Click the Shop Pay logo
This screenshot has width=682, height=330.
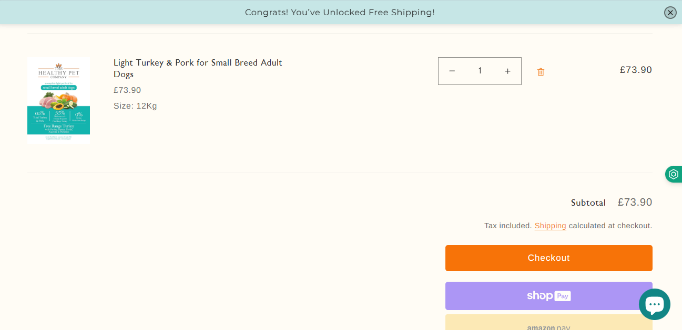click(548, 295)
